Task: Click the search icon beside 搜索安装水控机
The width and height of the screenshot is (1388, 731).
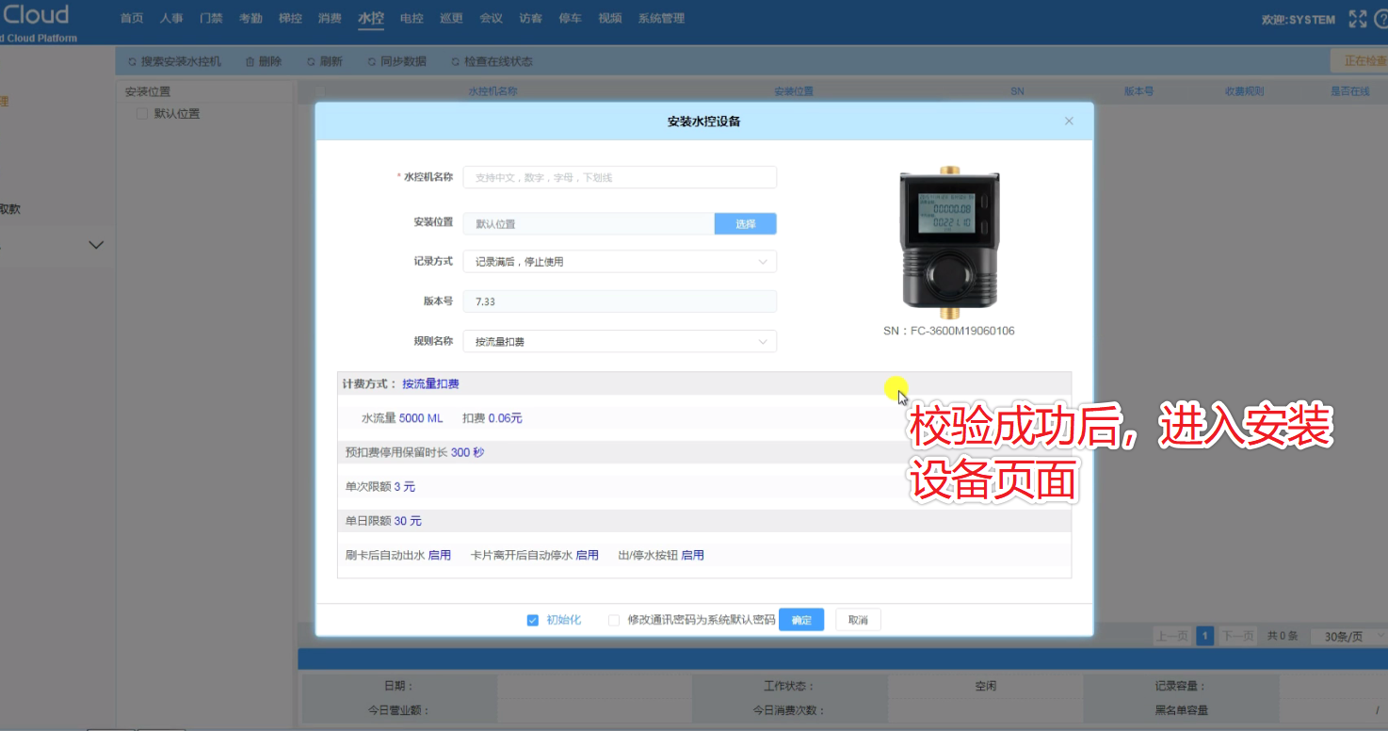Action: [132, 61]
